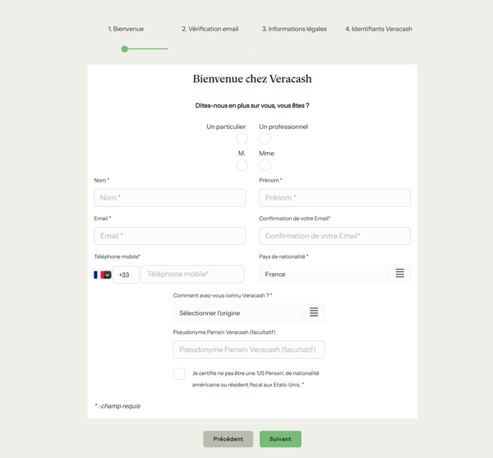This screenshot has height=458, width=493.
Task: Choose the 'Mme' title option
Action: click(265, 165)
